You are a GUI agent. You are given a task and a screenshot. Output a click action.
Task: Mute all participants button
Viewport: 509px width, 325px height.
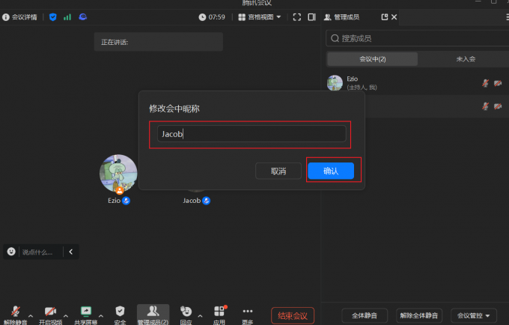pyautogui.click(x=365, y=315)
